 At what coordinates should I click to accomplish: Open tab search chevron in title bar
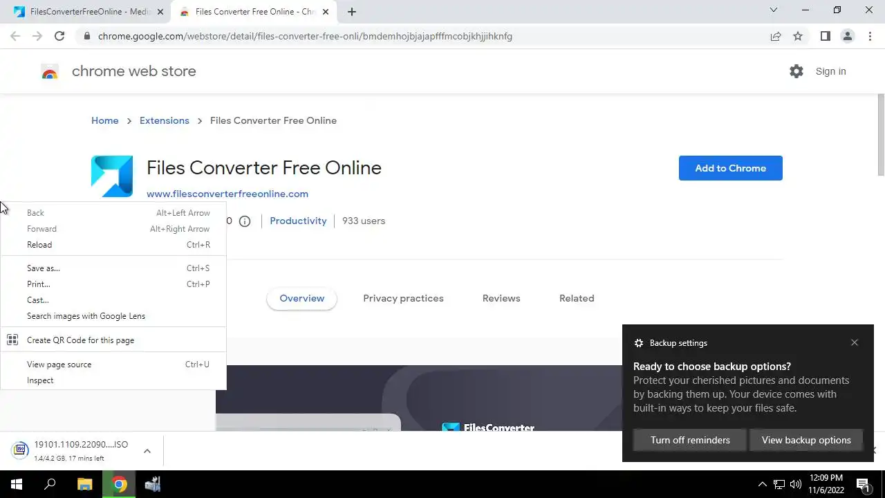pyautogui.click(x=774, y=10)
